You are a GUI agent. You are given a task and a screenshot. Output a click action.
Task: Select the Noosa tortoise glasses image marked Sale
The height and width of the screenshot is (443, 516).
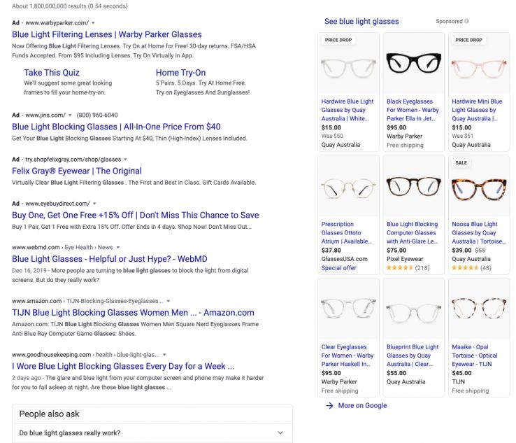478,187
